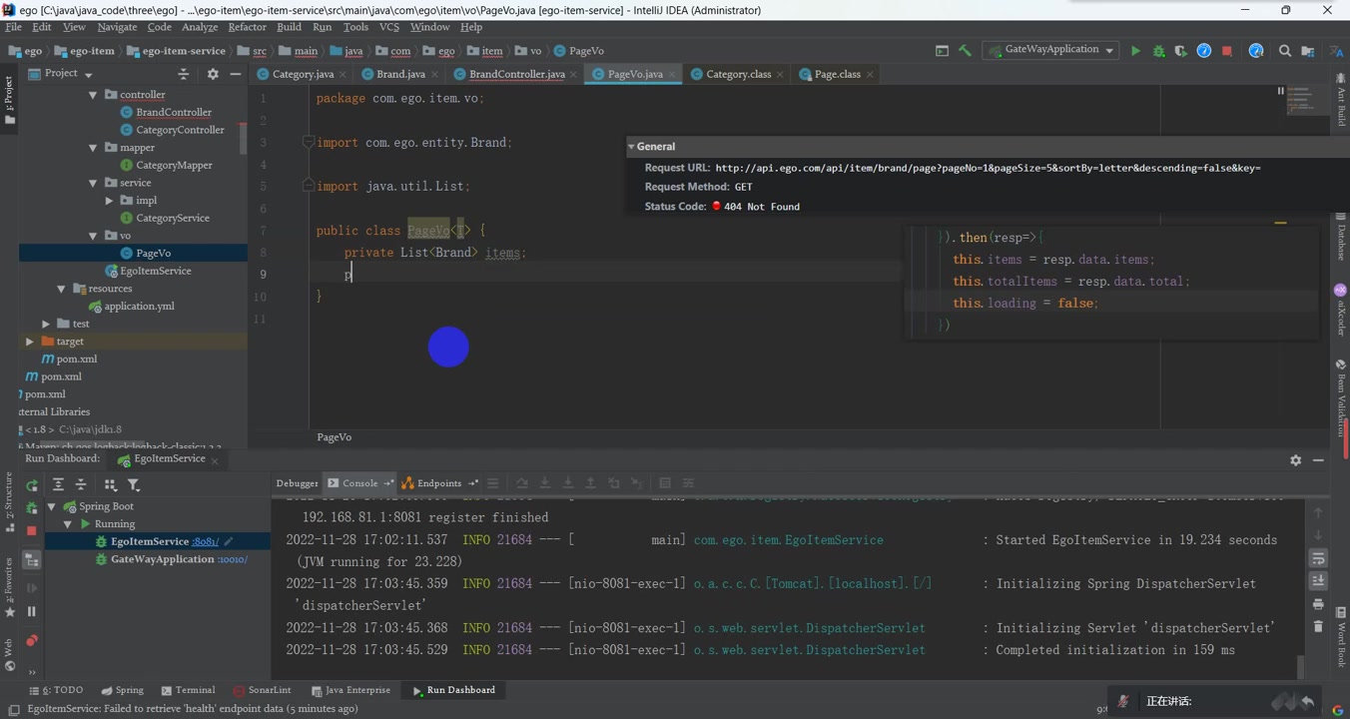
Task: Open Run Dashboard filter icon
Action: (x=134, y=485)
